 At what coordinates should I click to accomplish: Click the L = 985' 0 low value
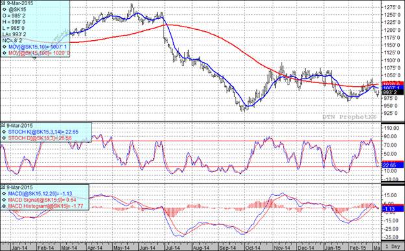click(x=14, y=28)
